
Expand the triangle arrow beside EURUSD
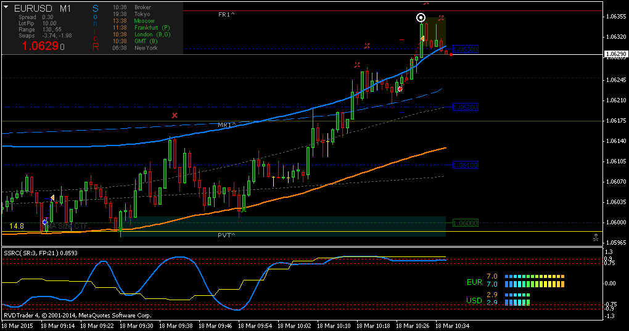pyautogui.click(x=6, y=7)
